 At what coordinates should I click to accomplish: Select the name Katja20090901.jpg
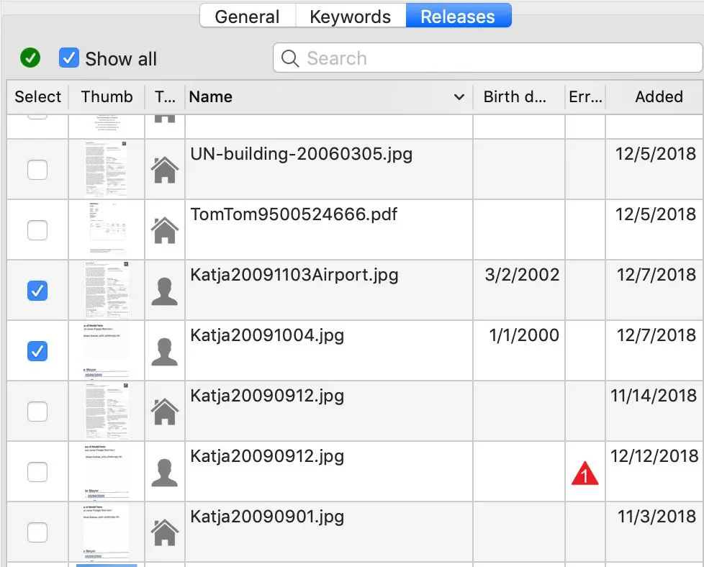click(267, 517)
